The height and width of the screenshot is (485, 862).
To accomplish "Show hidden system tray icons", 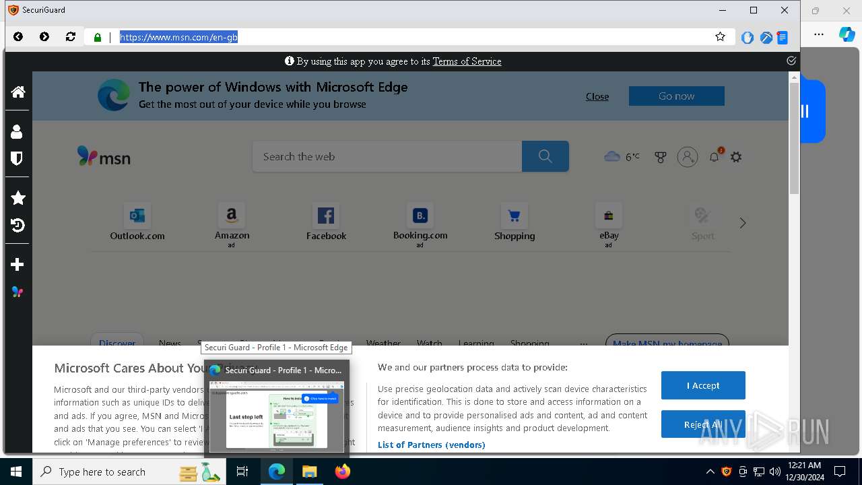I will coord(710,472).
